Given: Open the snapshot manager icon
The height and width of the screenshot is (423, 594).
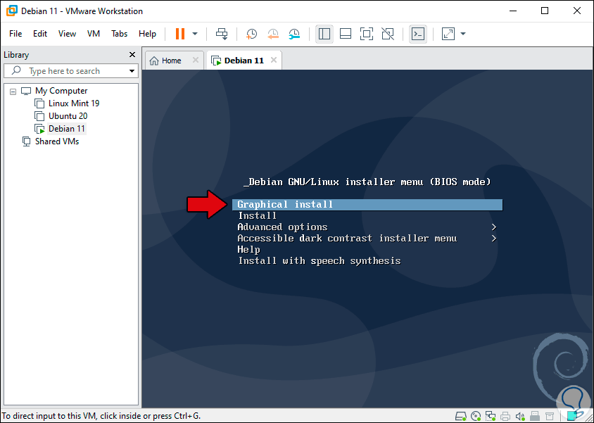Looking at the screenshot, I should pos(294,34).
